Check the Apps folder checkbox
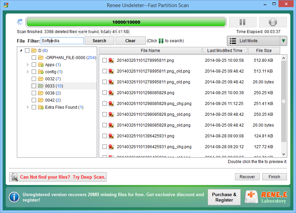The width and height of the screenshot is (296, 213). tap(34, 64)
